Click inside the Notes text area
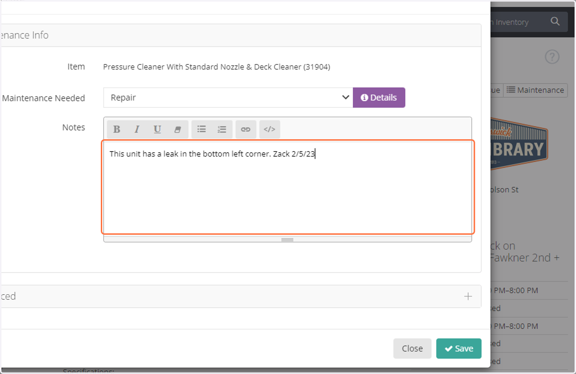576x374 pixels. tap(288, 187)
